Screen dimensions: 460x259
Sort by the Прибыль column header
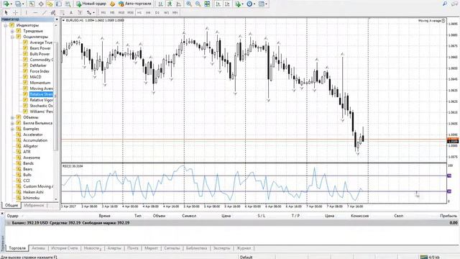(448, 216)
